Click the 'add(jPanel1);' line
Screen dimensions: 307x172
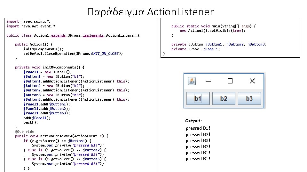[37, 118]
